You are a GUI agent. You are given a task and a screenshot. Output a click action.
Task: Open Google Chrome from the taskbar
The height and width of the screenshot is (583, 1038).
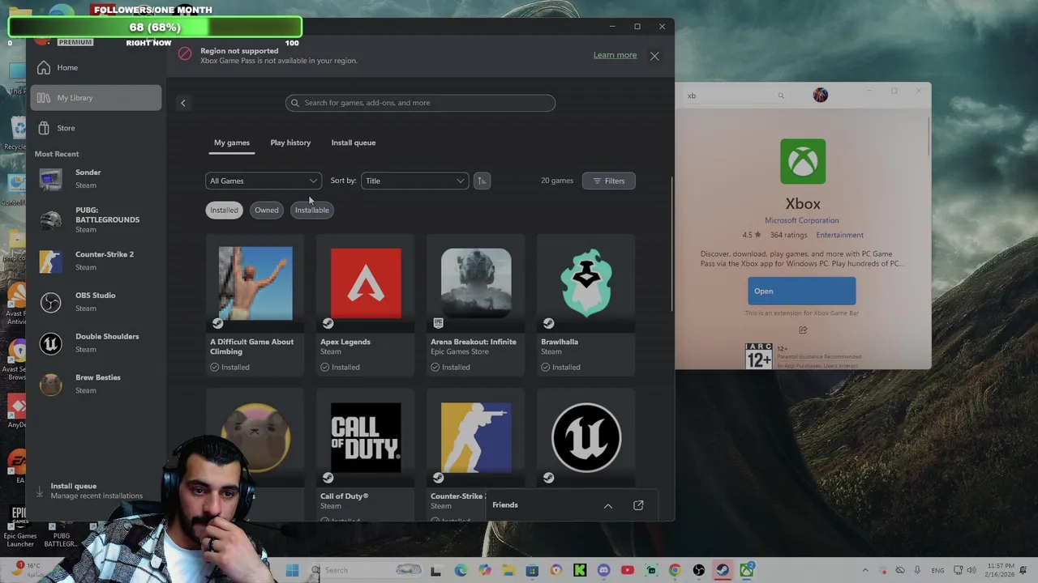pyautogui.click(x=675, y=571)
